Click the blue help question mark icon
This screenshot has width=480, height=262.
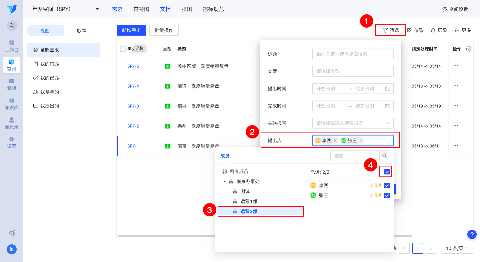[472, 234]
